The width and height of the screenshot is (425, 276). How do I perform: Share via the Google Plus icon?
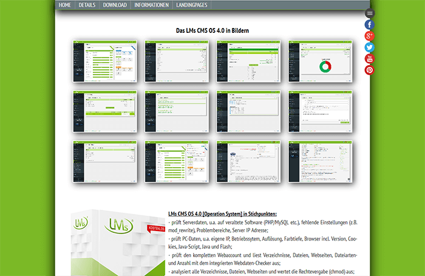click(x=369, y=36)
